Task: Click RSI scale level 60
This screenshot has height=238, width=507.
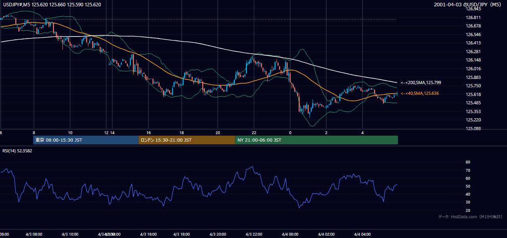Action: point(468,178)
